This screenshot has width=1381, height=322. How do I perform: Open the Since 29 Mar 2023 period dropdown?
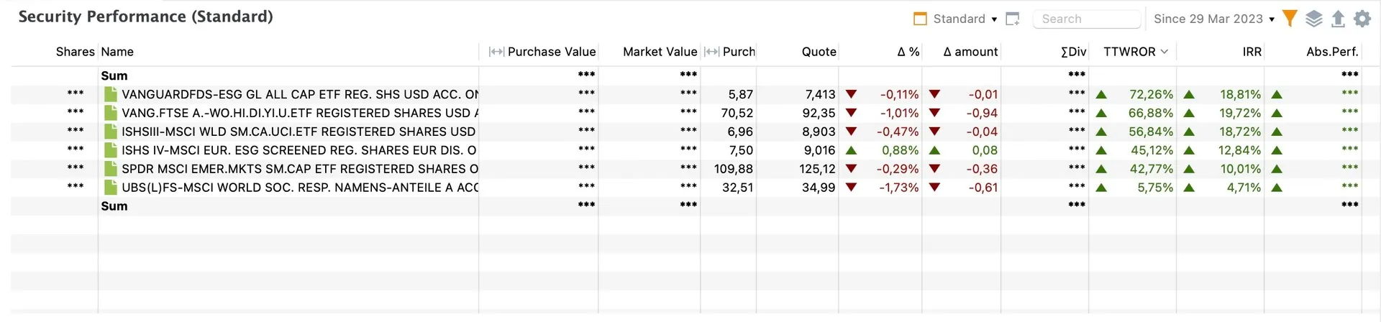[x=1214, y=19]
